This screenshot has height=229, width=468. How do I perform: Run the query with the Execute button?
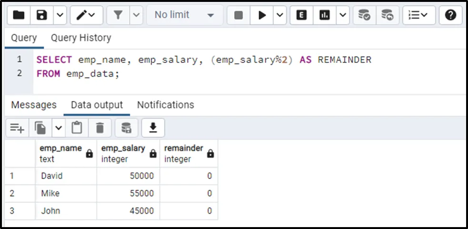262,15
